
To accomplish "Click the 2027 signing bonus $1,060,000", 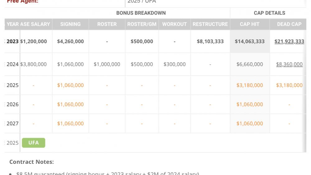I will (70, 123).
